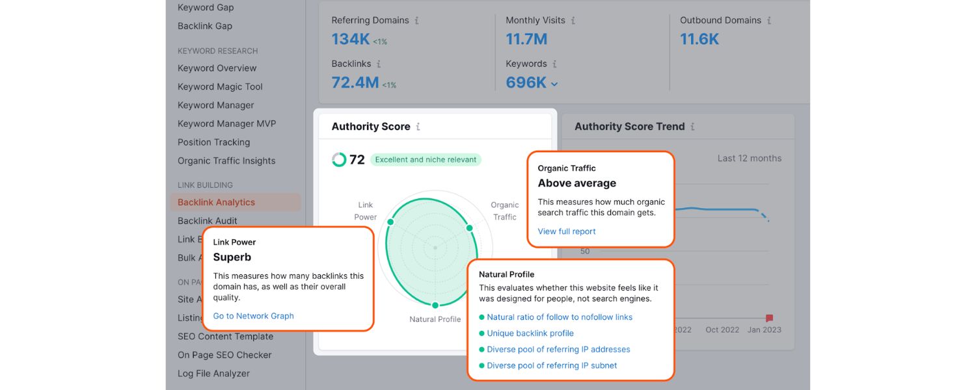
Task: Click the View full report link
Action: [x=567, y=231]
